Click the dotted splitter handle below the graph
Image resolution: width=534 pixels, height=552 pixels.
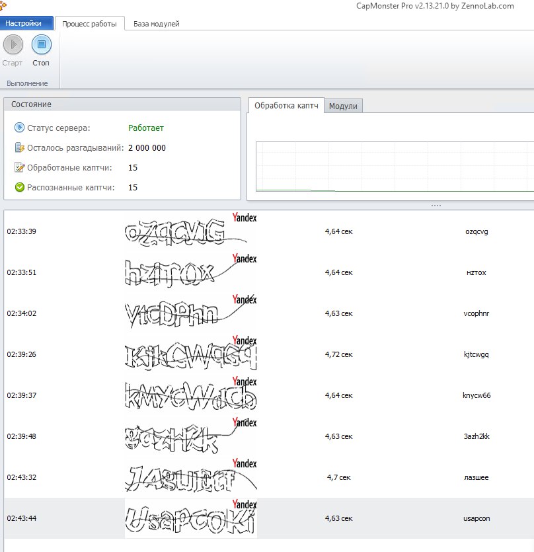436,206
